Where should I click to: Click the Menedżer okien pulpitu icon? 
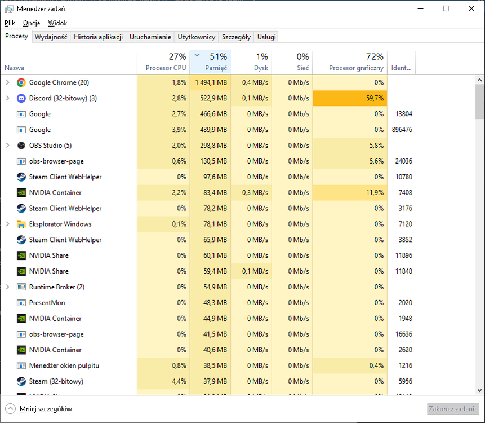21,365
